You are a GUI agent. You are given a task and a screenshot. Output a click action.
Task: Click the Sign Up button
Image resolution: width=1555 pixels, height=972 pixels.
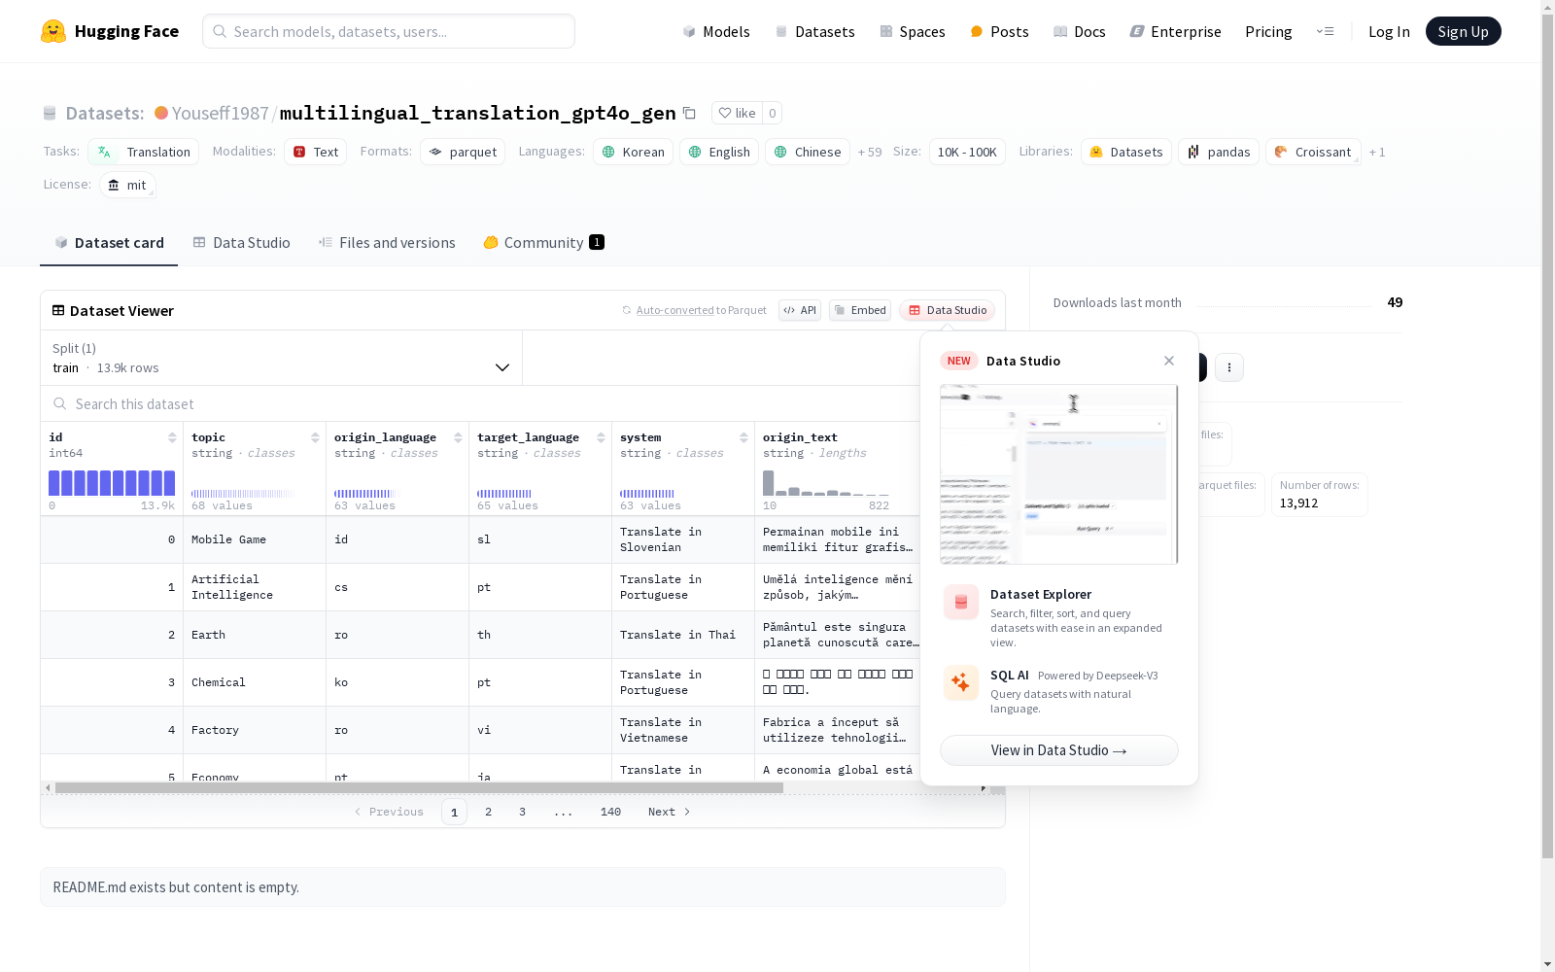tap(1463, 31)
